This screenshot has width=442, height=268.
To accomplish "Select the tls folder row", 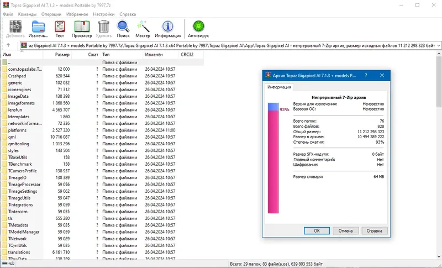I will [x=102, y=218].
